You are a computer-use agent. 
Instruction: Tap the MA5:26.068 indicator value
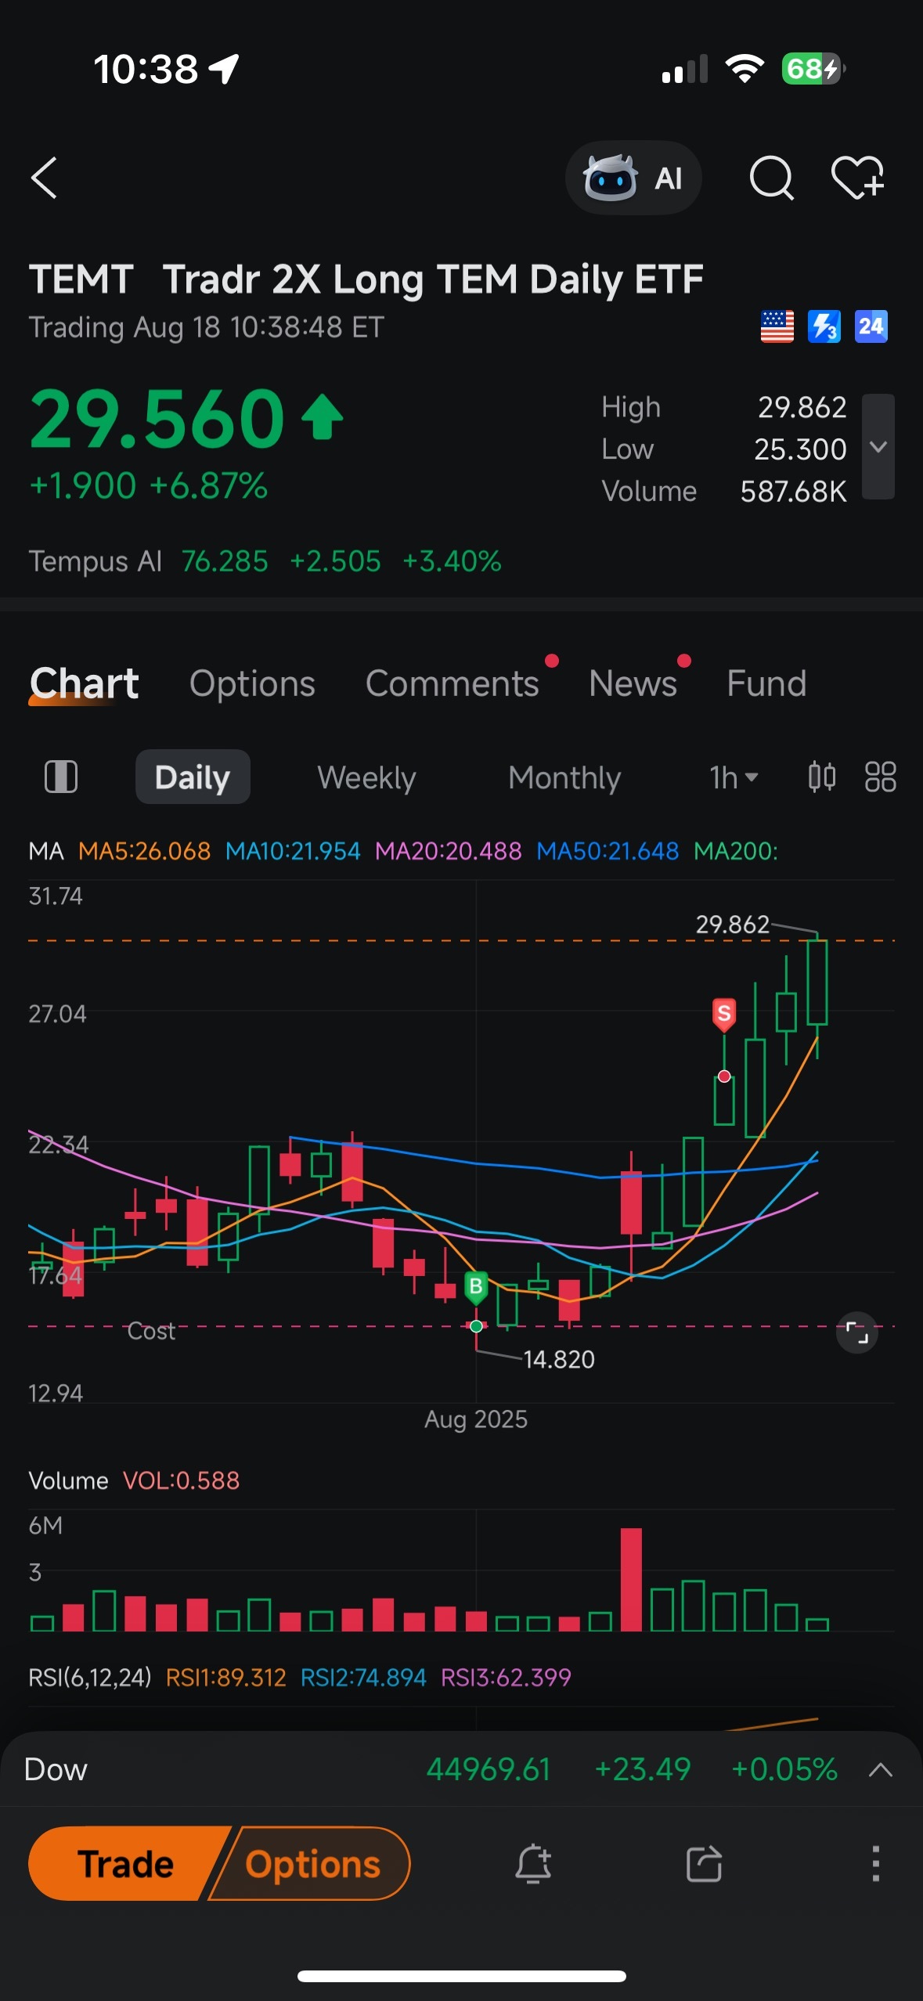point(144,851)
